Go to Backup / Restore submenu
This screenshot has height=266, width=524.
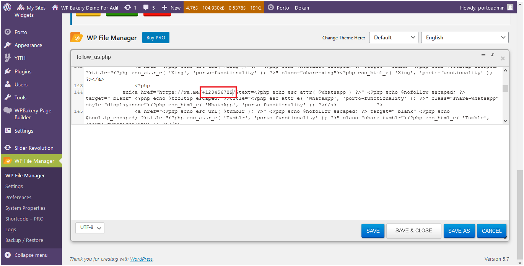(24, 240)
